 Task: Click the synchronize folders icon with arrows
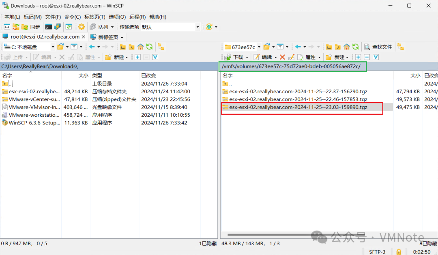coord(16,27)
